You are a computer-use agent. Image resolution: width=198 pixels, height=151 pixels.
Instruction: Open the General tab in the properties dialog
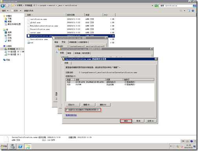tap(56, 42)
